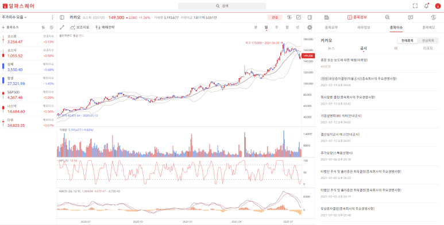Switch chart to 주 interval

(277, 28)
